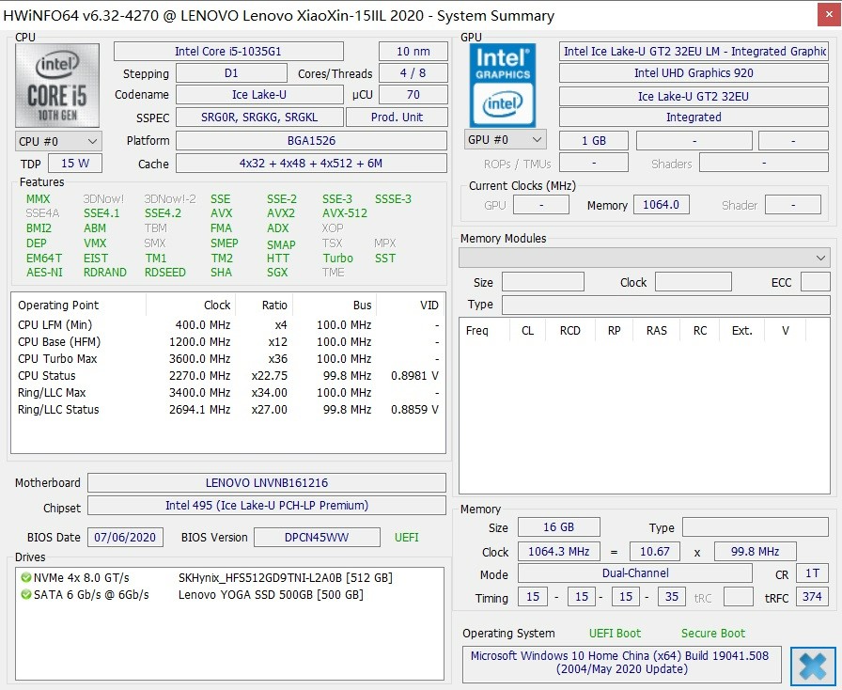Select the CPU Base (HFM) row
The image size is (842, 690).
pyautogui.click(x=228, y=342)
